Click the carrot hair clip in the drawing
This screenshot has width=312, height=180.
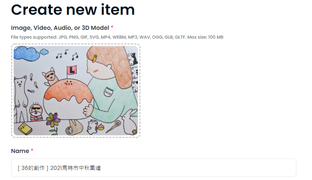(95, 58)
